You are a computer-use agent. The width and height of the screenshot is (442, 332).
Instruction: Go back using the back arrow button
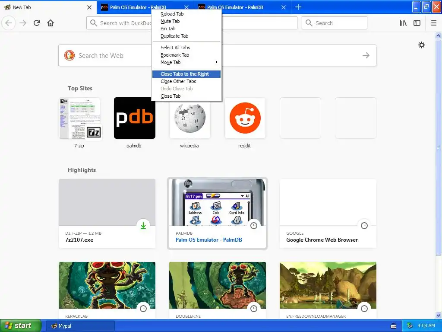pos(9,23)
